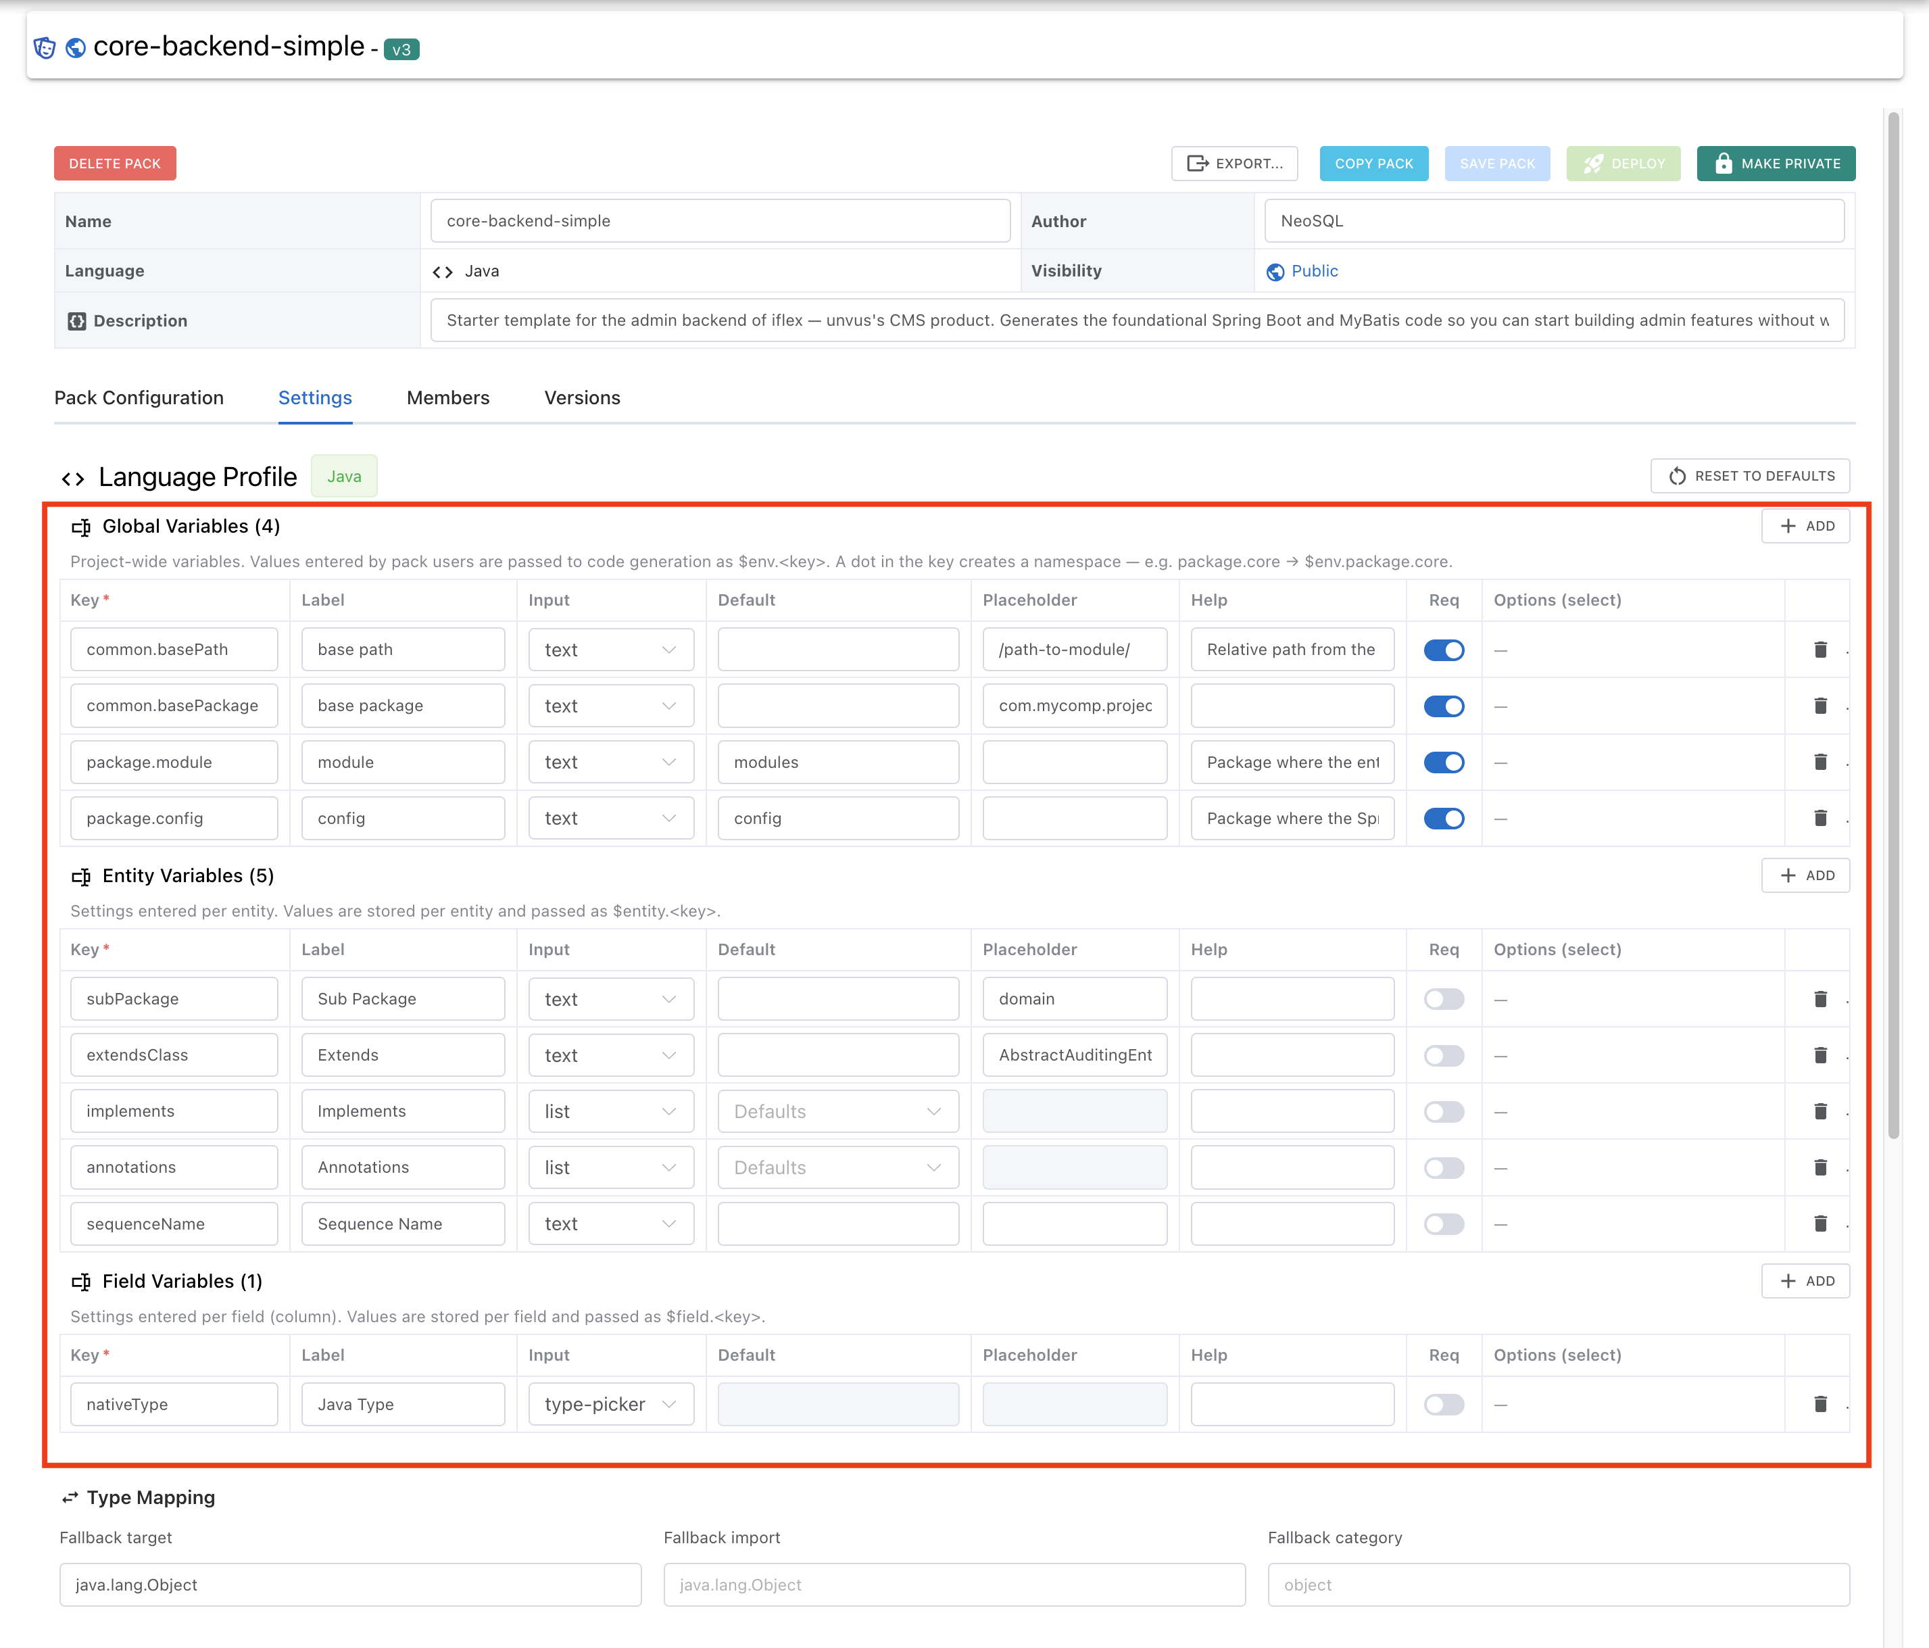1929x1648 pixels.
Task: Delete the annotations entity variable
Action: tap(1820, 1167)
